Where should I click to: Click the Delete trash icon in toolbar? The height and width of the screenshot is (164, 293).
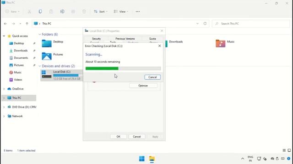click(84, 11)
